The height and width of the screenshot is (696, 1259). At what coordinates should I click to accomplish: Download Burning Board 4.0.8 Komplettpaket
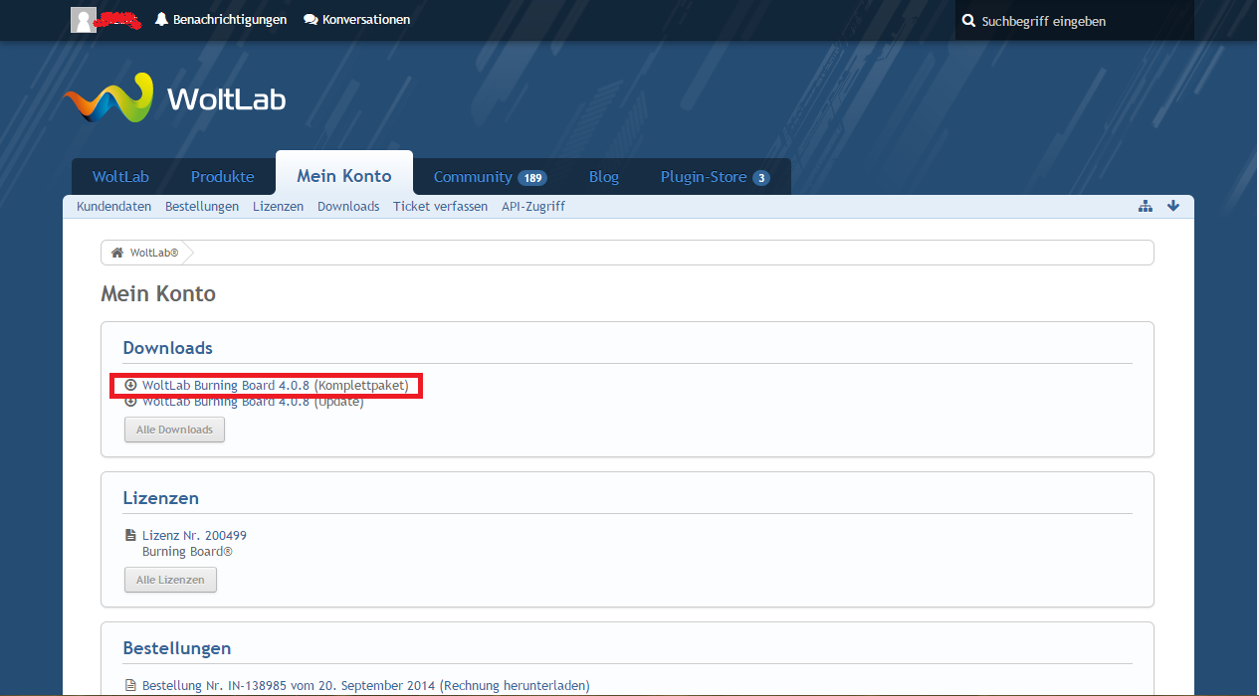pyautogui.click(x=275, y=385)
